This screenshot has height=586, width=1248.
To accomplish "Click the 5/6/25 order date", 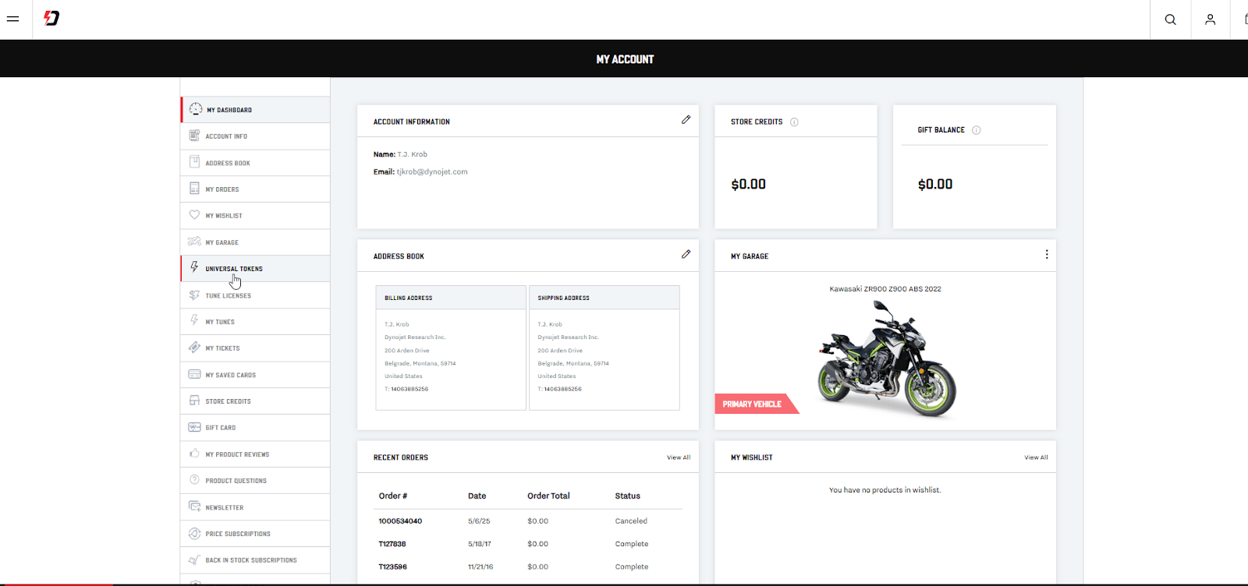I will (x=479, y=521).
